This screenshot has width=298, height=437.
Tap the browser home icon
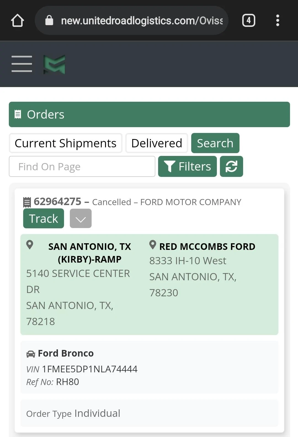click(17, 20)
